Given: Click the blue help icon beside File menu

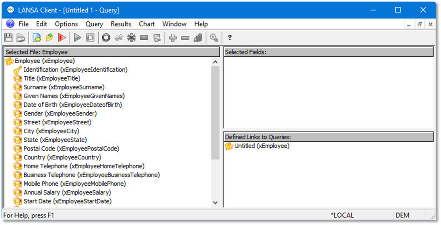Looking at the screenshot, I should coord(10,24).
